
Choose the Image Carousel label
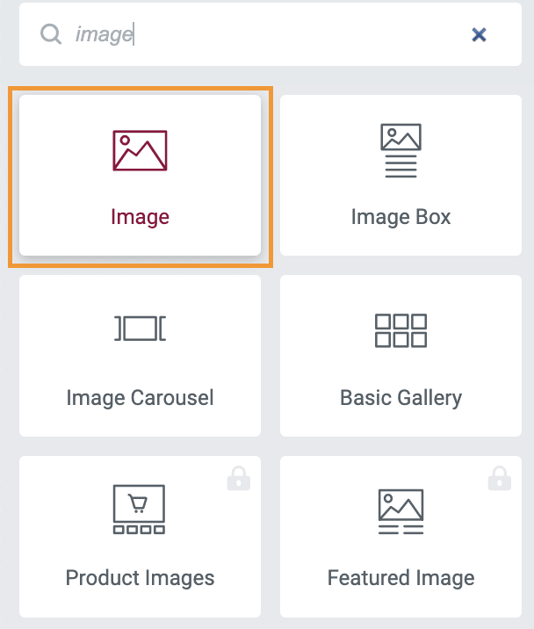click(x=140, y=397)
